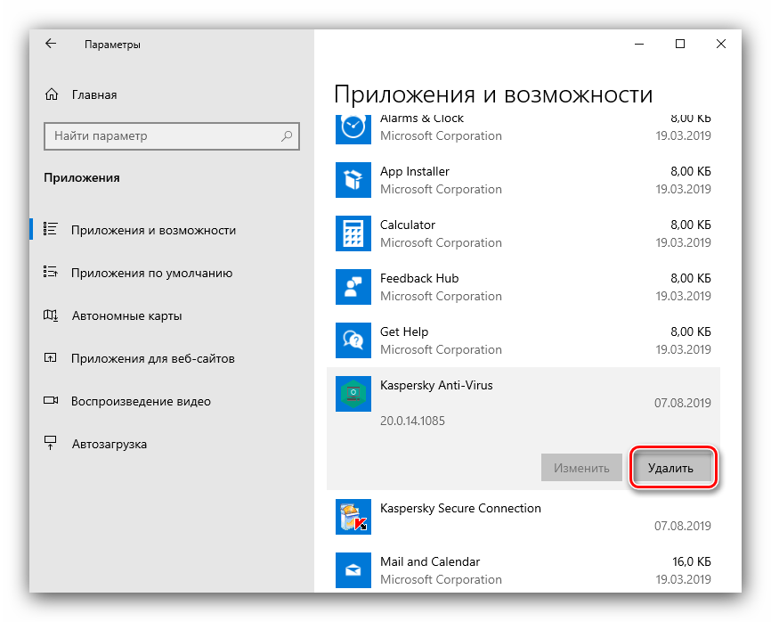This screenshot has width=771, height=622.
Task: Click the search magnifier icon
Action: pyautogui.click(x=287, y=136)
